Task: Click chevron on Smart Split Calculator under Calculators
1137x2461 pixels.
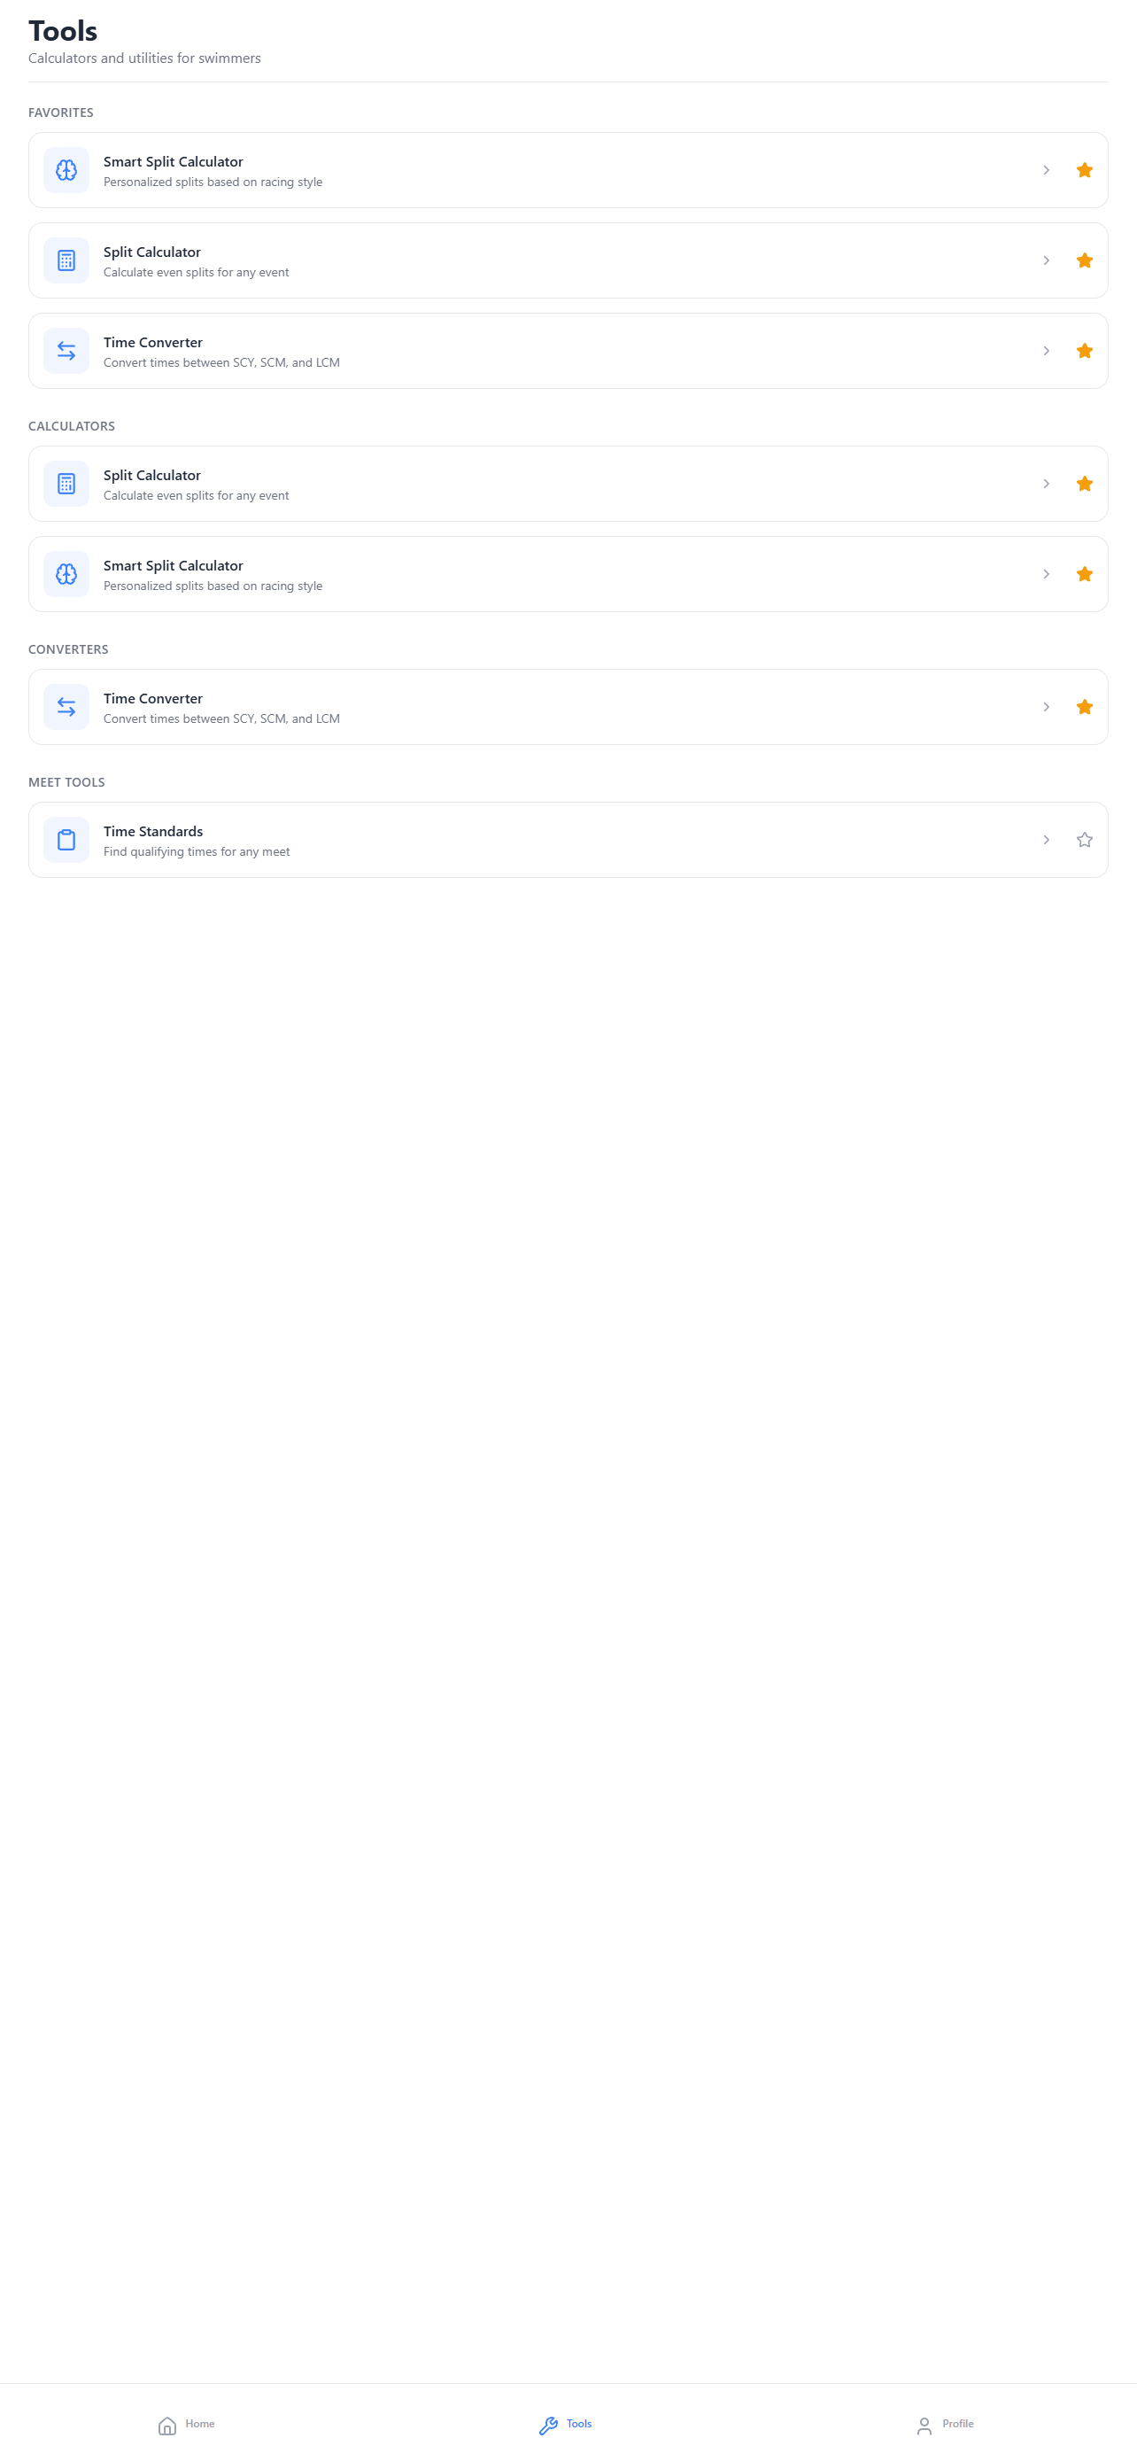Action: pos(1047,574)
